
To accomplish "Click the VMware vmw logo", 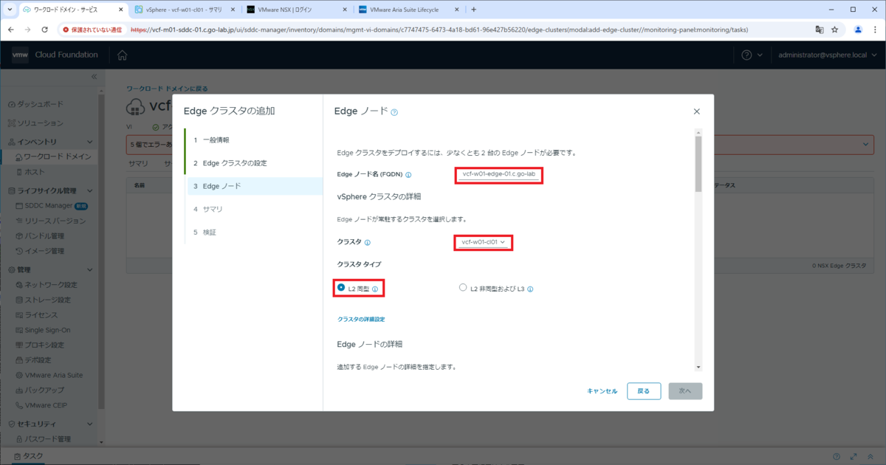I will pyautogui.click(x=21, y=55).
